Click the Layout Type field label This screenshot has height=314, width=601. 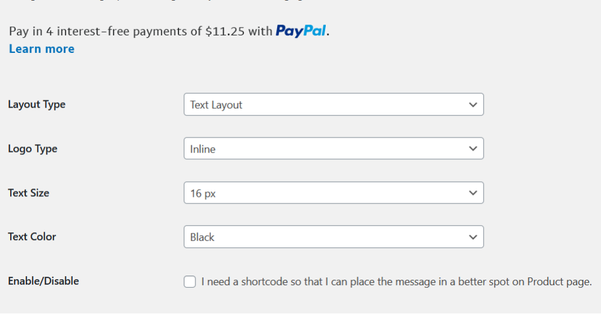click(x=37, y=104)
